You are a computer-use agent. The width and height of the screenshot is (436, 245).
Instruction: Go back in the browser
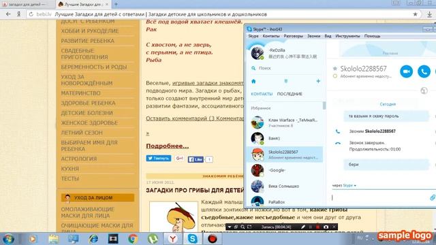tap(8, 14)
